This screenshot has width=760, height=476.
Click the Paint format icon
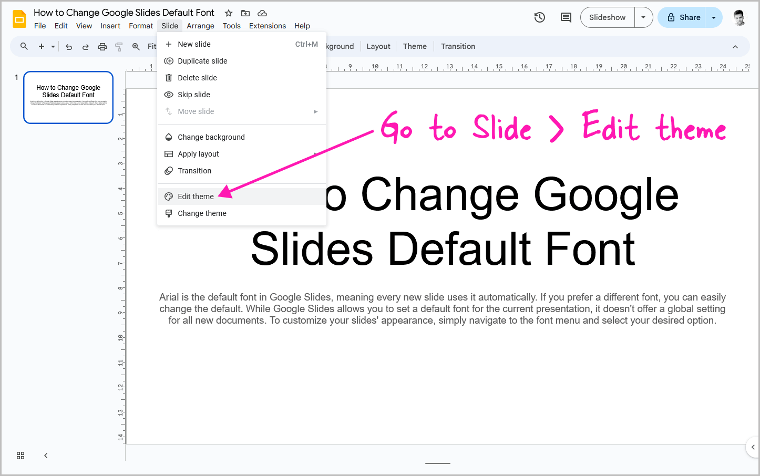(x=119, y=47)
